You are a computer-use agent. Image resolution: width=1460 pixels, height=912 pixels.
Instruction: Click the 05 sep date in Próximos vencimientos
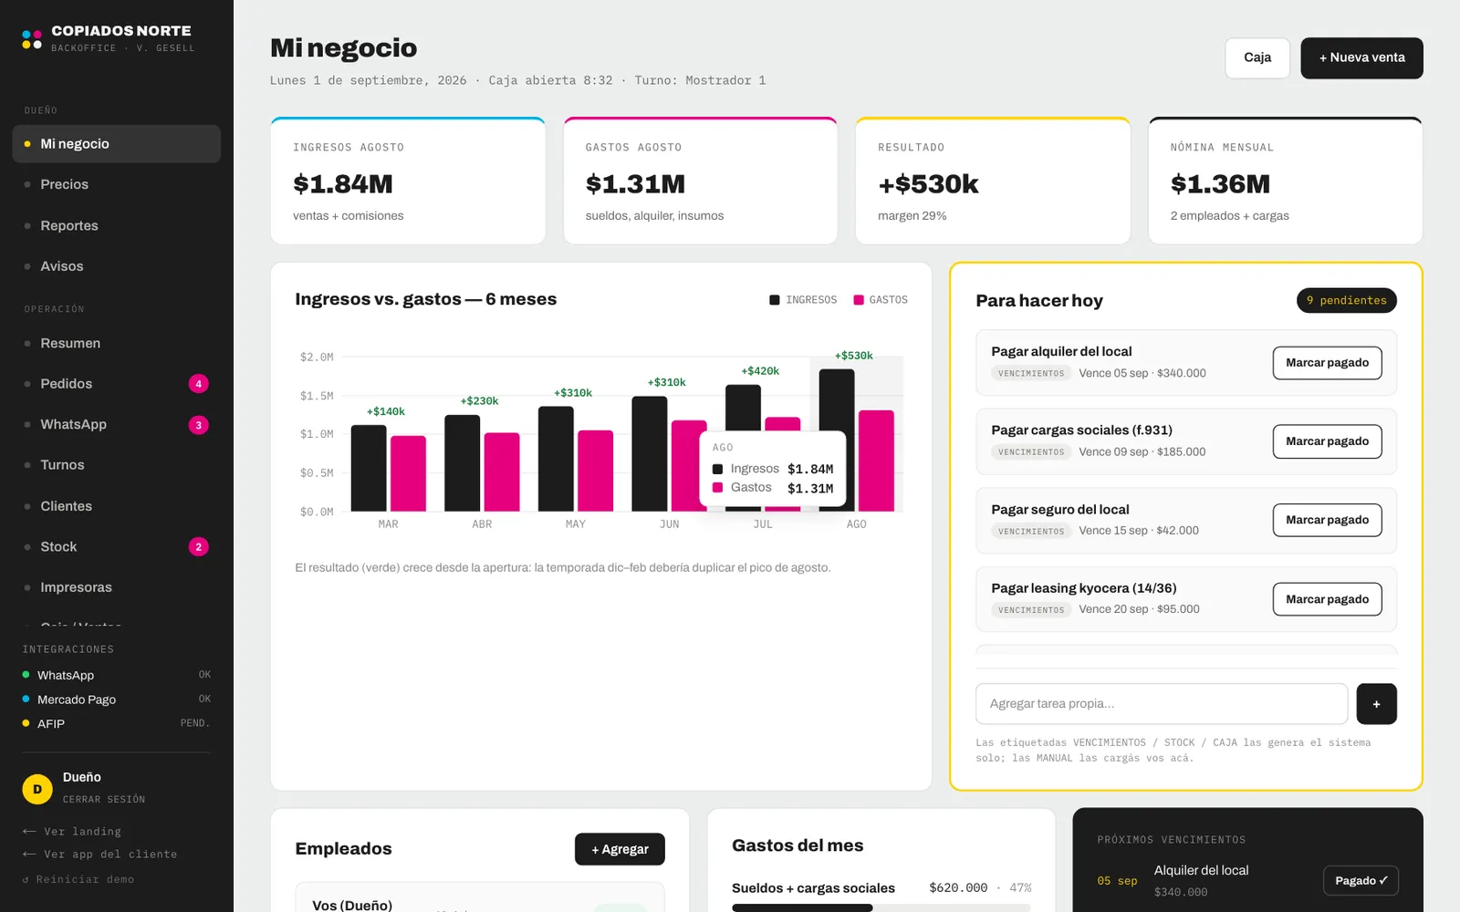click(1117, 881)
